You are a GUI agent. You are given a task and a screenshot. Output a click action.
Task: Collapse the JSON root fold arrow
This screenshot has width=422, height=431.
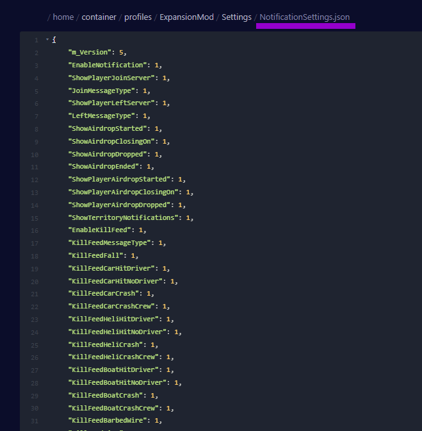pos(47,40)
